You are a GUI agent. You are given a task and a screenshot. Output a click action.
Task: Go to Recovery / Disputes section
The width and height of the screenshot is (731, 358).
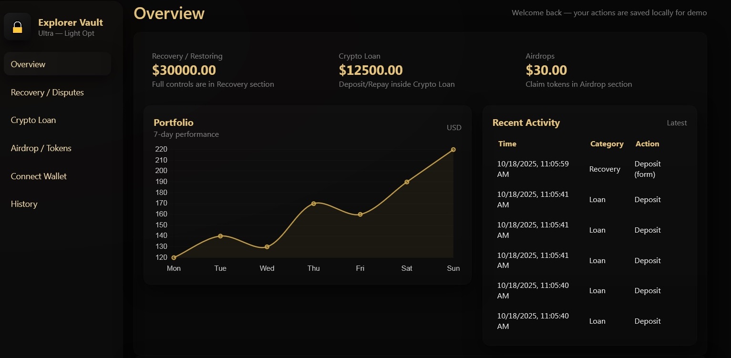(47, 92)
